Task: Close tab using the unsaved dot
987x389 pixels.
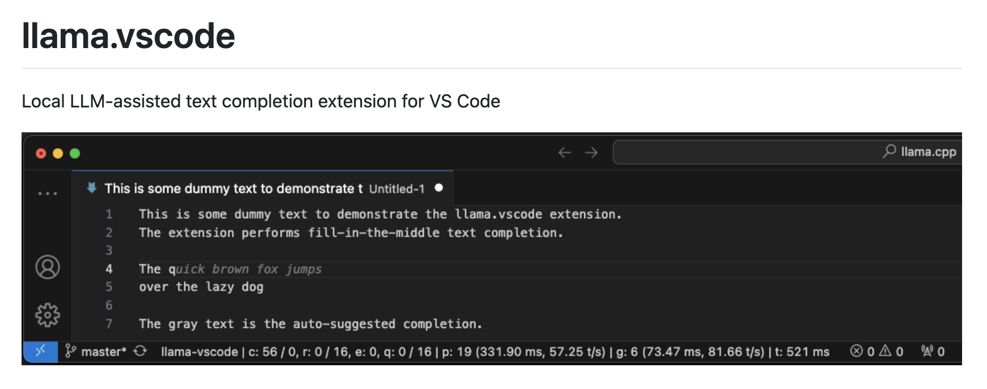Action: (x=439, y=188)
